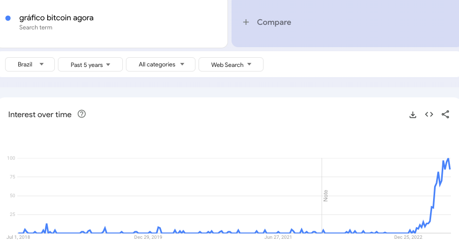Click the Dec 25, 2022 axis label
Screen dimensions: 459x251
pos(408,237)
